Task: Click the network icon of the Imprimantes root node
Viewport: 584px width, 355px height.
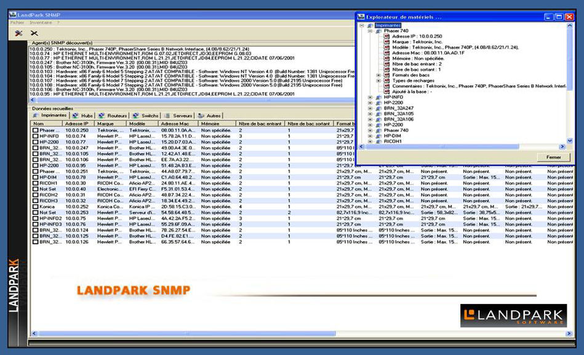Action: point(370,25)
